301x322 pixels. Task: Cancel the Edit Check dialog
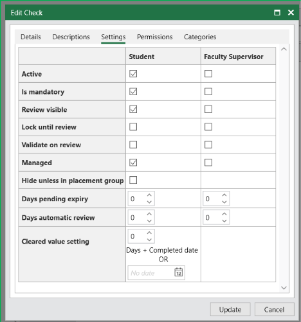tap(274, 309)
